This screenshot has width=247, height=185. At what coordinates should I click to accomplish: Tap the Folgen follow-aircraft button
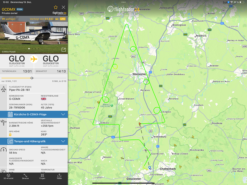coord(42,176)
